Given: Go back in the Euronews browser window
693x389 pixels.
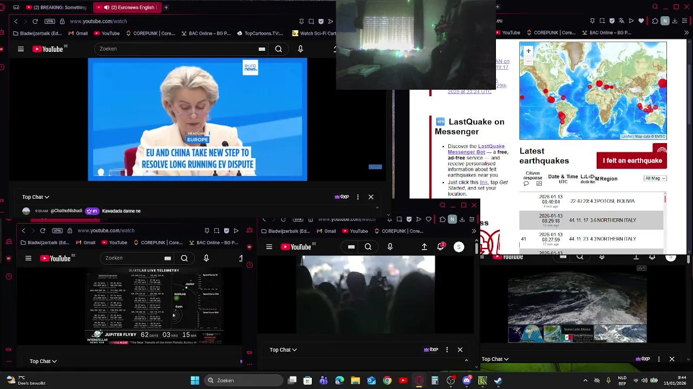Looking at the screenshot, I should (x=16, y=21).
